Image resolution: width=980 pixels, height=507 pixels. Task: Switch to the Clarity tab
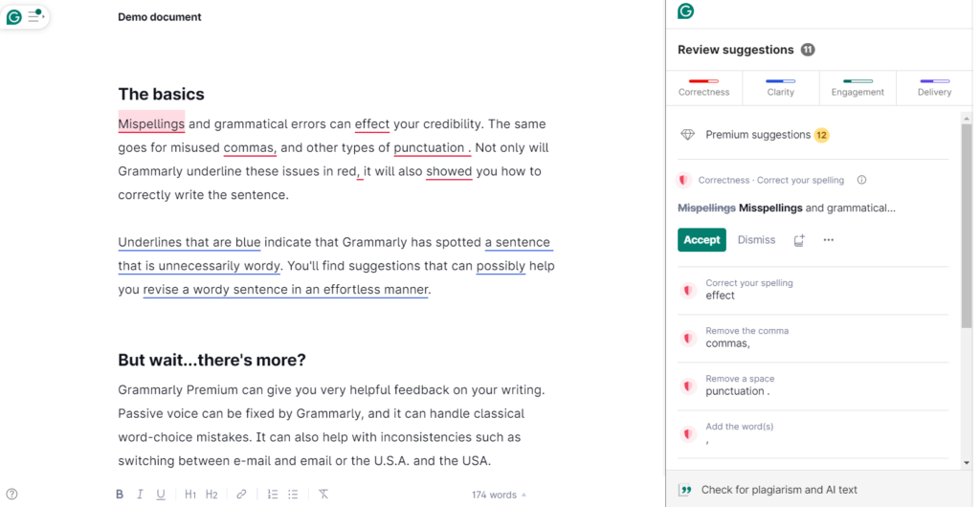781,87
